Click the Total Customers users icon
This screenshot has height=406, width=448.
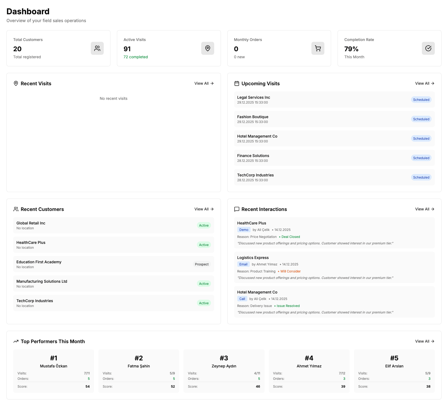[x=97, y=48]
